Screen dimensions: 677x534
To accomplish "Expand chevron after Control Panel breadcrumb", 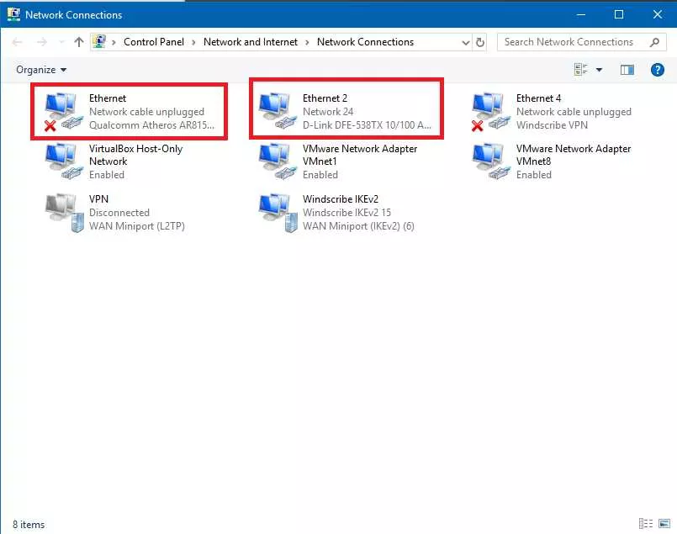I will pyautogui.click(x=193, y=42).
